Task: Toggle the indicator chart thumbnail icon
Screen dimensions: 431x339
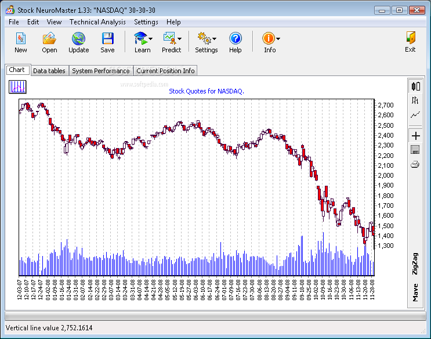Action: point(17,86)
